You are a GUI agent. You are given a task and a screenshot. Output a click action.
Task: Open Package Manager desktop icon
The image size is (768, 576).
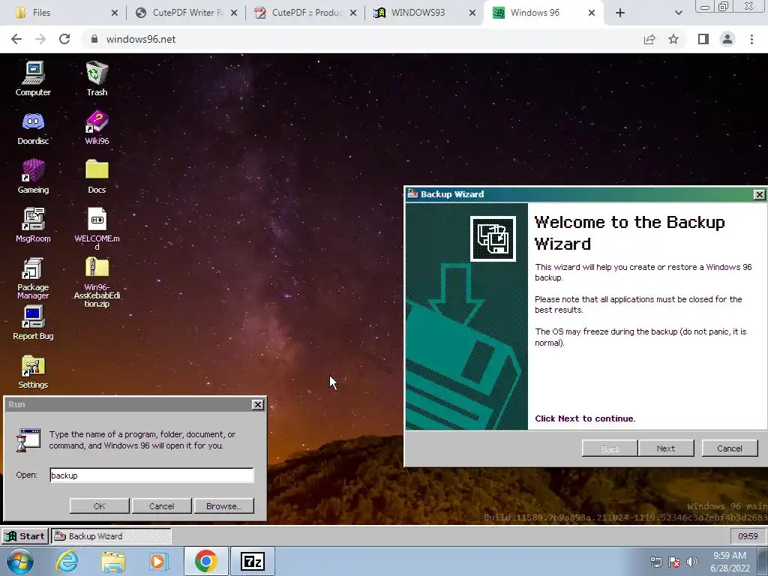click(33, 277)
